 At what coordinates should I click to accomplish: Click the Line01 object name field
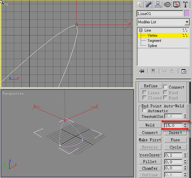(160, 14)
